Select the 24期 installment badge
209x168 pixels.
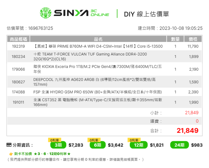(179, 145)
